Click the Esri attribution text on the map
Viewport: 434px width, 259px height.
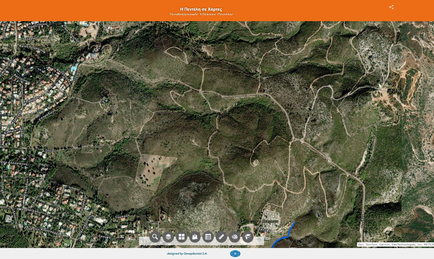click(x=396, y=245)
